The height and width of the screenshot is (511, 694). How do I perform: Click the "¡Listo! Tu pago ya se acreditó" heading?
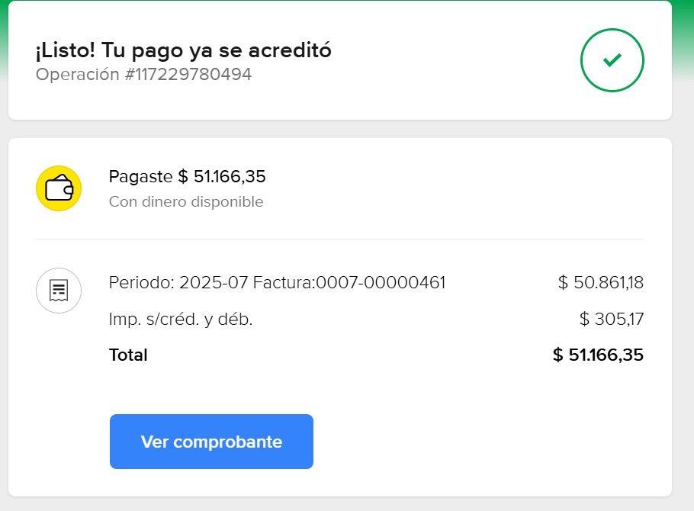click(x=183, y=50)
